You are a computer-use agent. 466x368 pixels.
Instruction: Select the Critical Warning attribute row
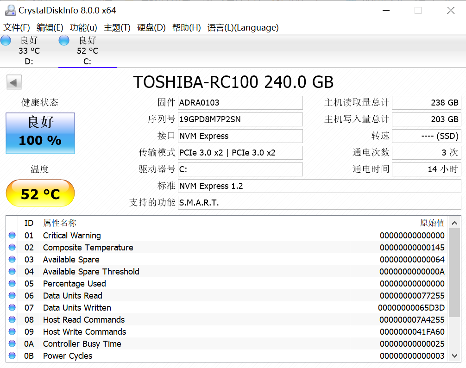coord(227,236)
